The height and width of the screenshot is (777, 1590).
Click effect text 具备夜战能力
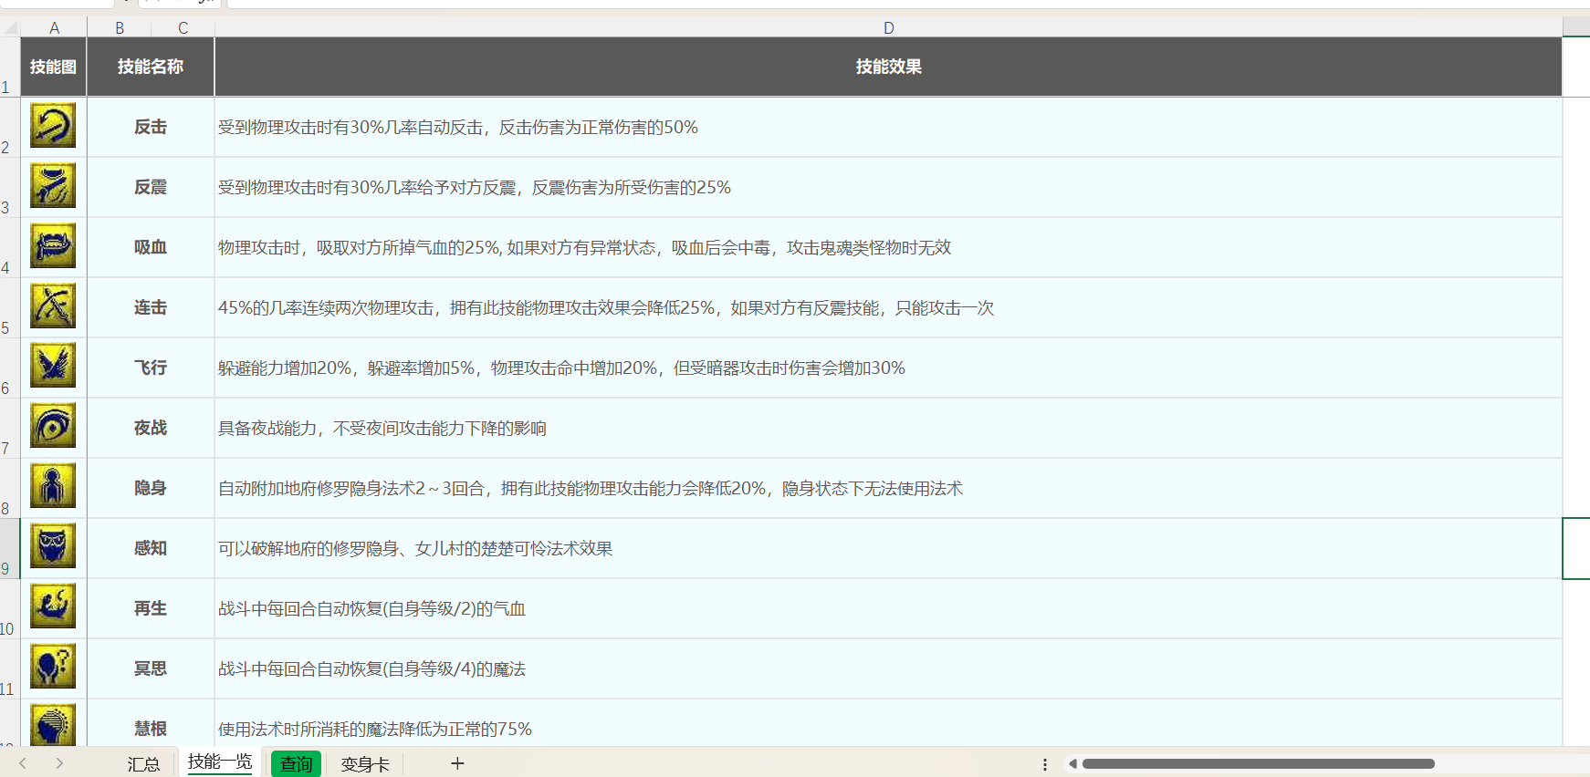point(382,429)
